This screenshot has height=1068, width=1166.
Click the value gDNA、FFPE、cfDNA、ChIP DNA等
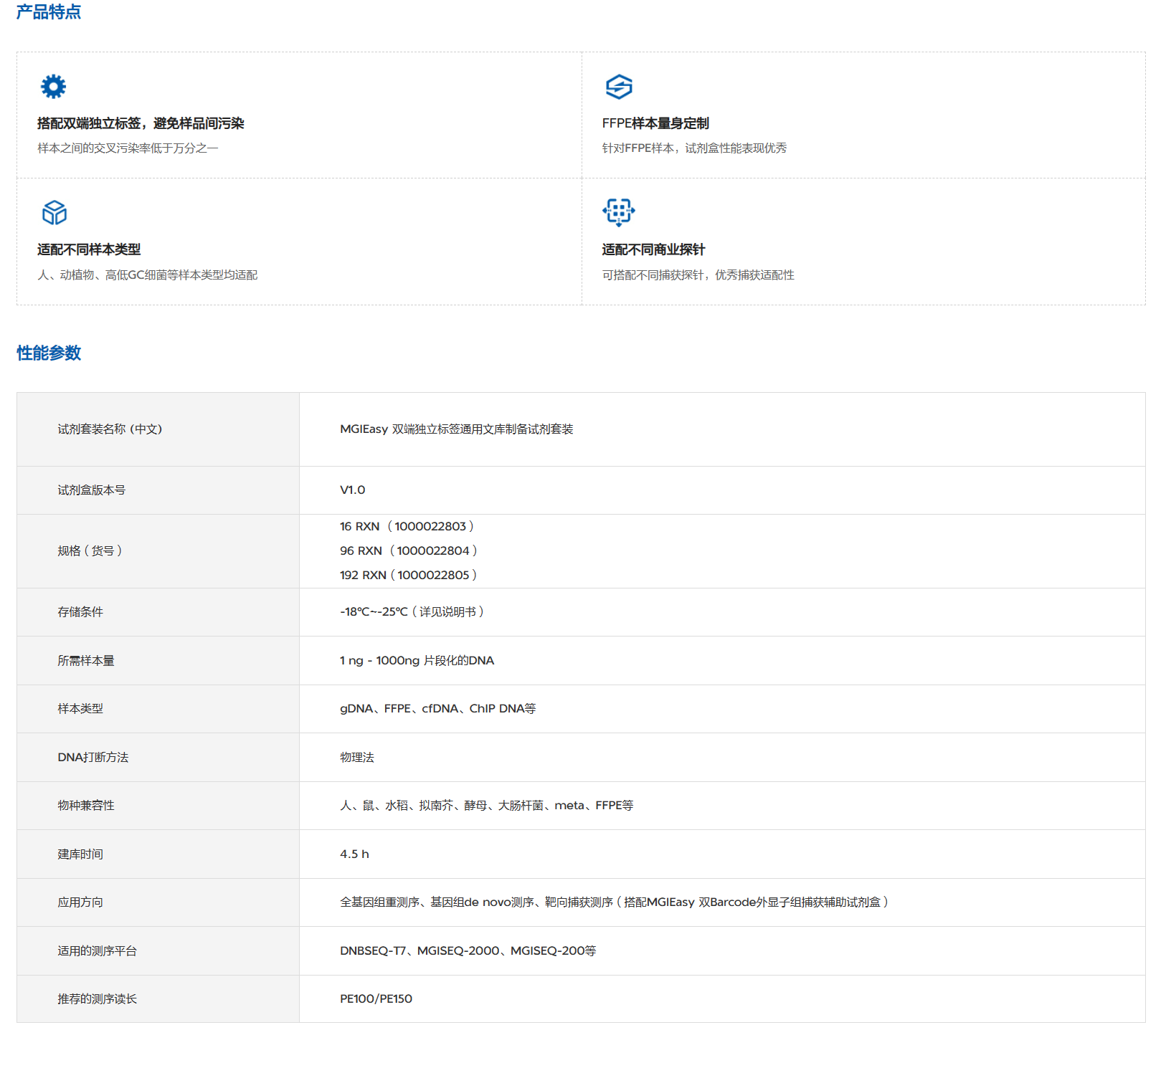point(438,709)
